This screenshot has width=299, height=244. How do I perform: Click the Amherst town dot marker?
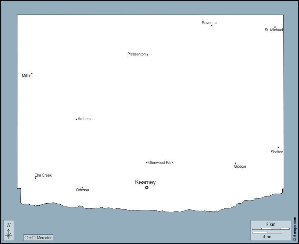[76, 119]
